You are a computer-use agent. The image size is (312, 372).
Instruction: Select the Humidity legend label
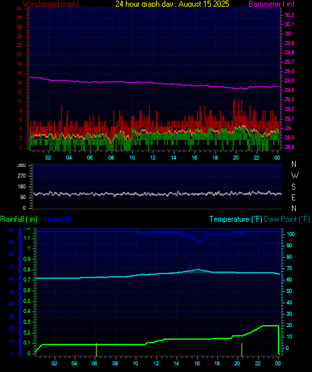coord(58,219)
